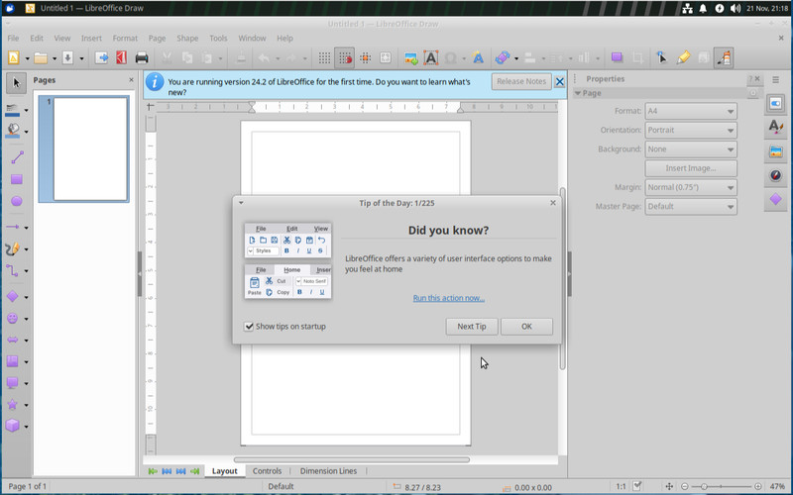Image resolution: width=793 pixels, height=495 pixels.
Task: Dismiss the version info bar
Action: coord(559,81)
